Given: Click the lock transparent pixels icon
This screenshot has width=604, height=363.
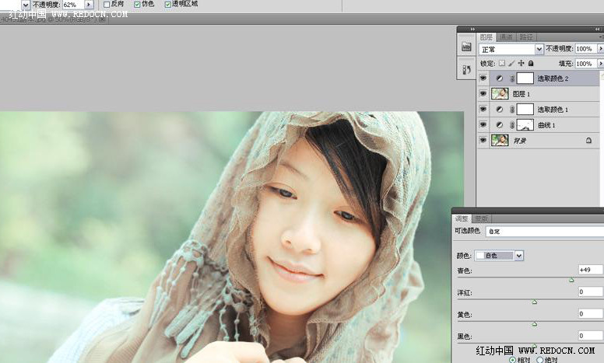Looking at the screenshot, I should [x=501, y=63].
